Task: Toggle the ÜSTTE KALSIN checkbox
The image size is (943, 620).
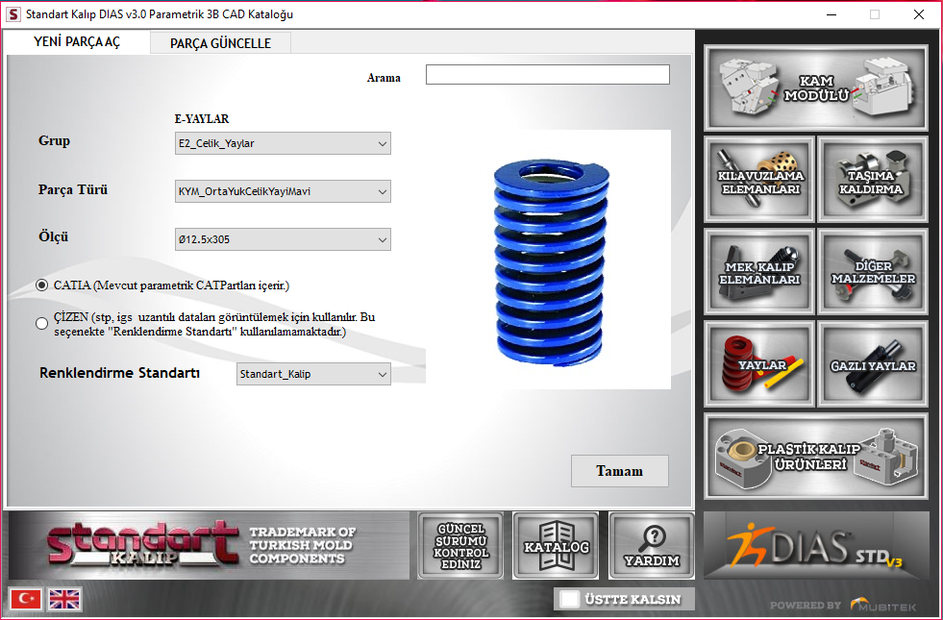Action: 569,599
